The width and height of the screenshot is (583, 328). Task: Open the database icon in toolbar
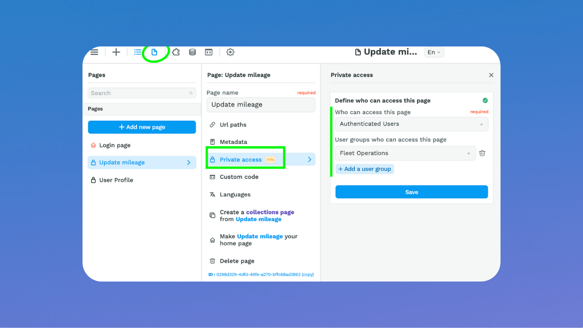(x=192, y=52)
